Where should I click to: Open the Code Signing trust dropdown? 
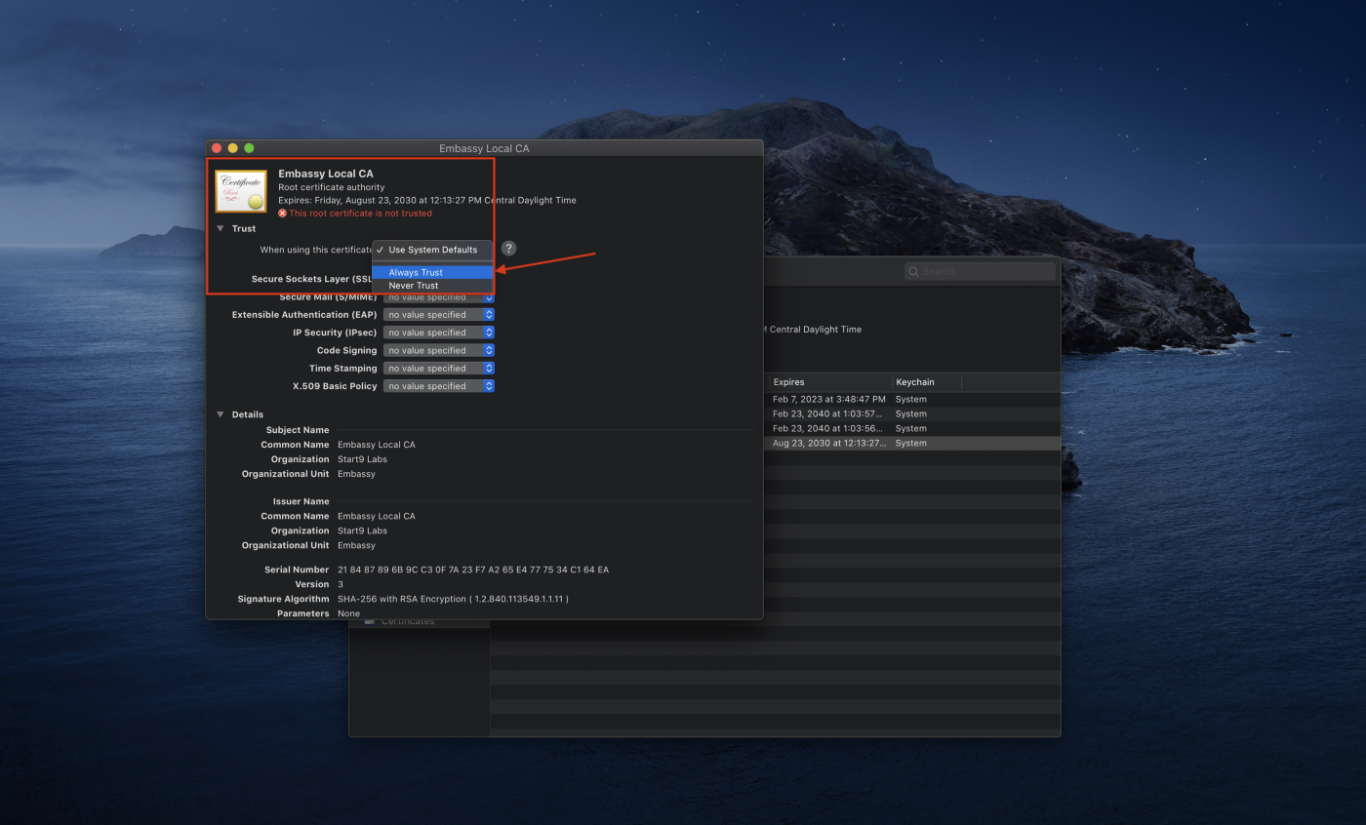pos(438,350)
